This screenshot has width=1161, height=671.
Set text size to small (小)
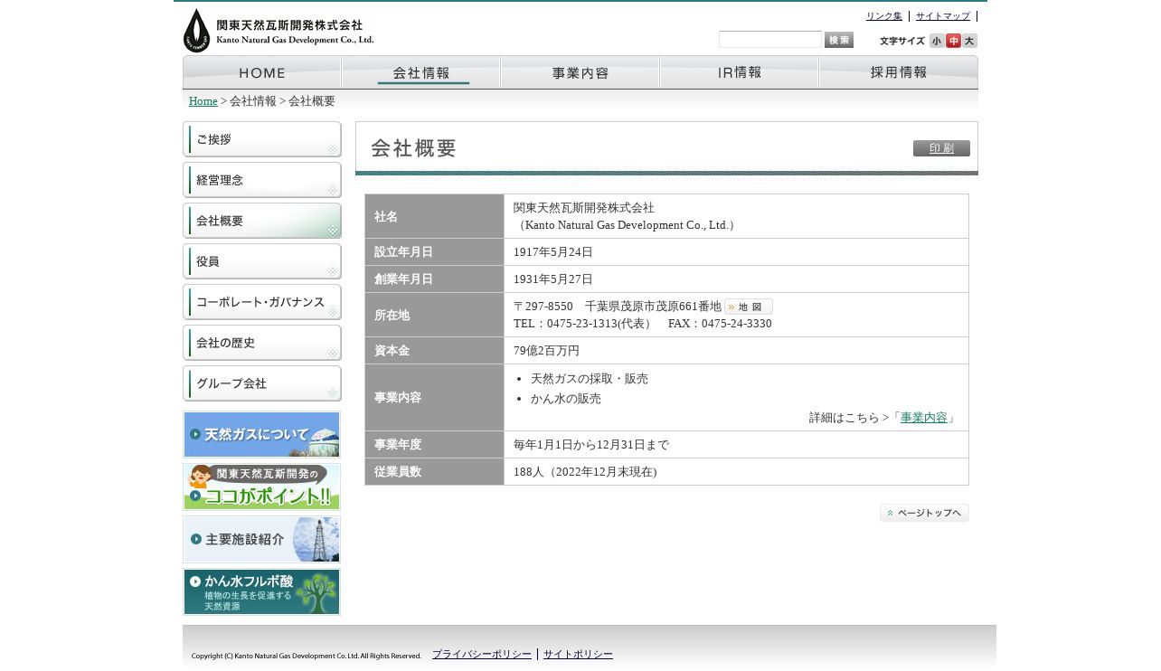point(937,41)
